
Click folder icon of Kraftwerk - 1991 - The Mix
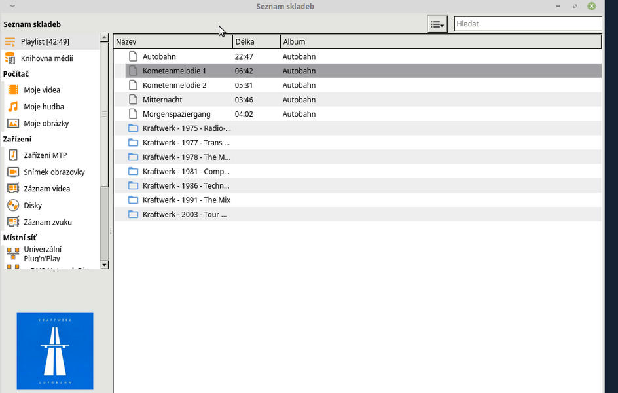(133, 200)
